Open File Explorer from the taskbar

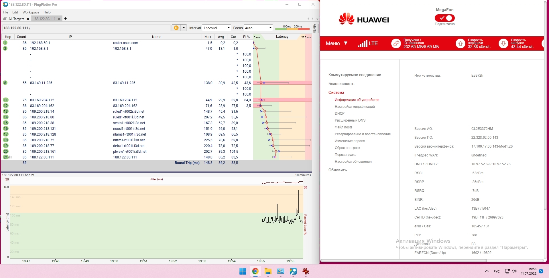click(268, 271)
